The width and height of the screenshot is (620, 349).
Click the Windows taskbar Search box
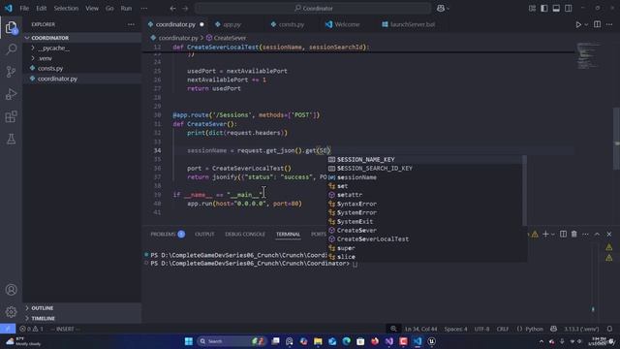coord(231,341)
